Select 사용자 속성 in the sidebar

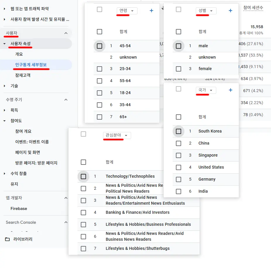pyautogui.click(x=20, y=44)
